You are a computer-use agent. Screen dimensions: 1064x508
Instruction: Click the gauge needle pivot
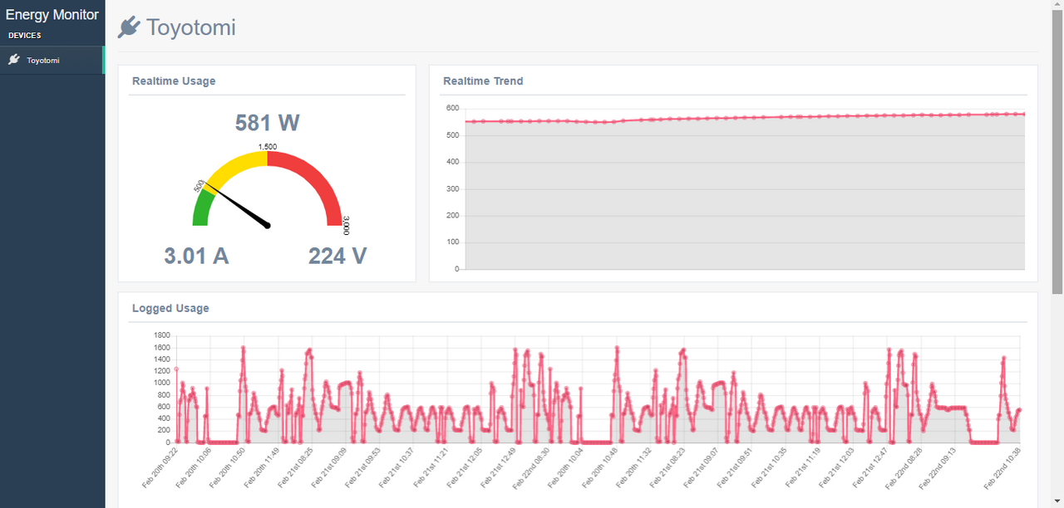pos(268,225)
